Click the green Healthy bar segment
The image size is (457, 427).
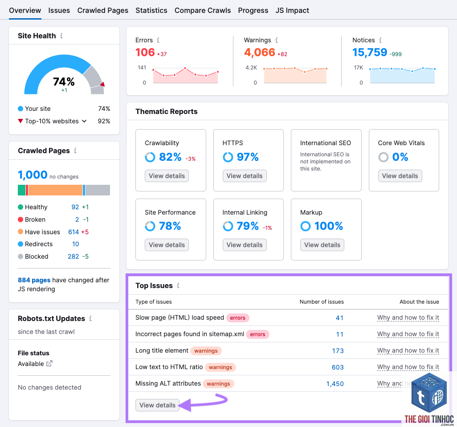click(21, 190)
